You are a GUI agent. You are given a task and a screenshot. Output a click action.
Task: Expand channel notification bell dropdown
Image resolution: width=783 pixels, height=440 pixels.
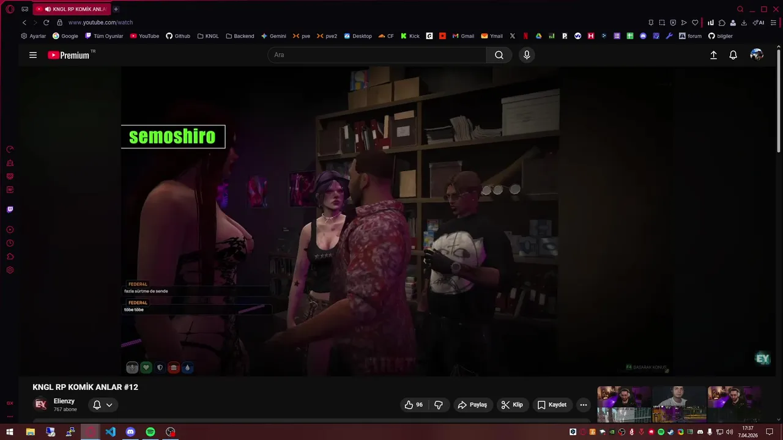click(102, 405)
